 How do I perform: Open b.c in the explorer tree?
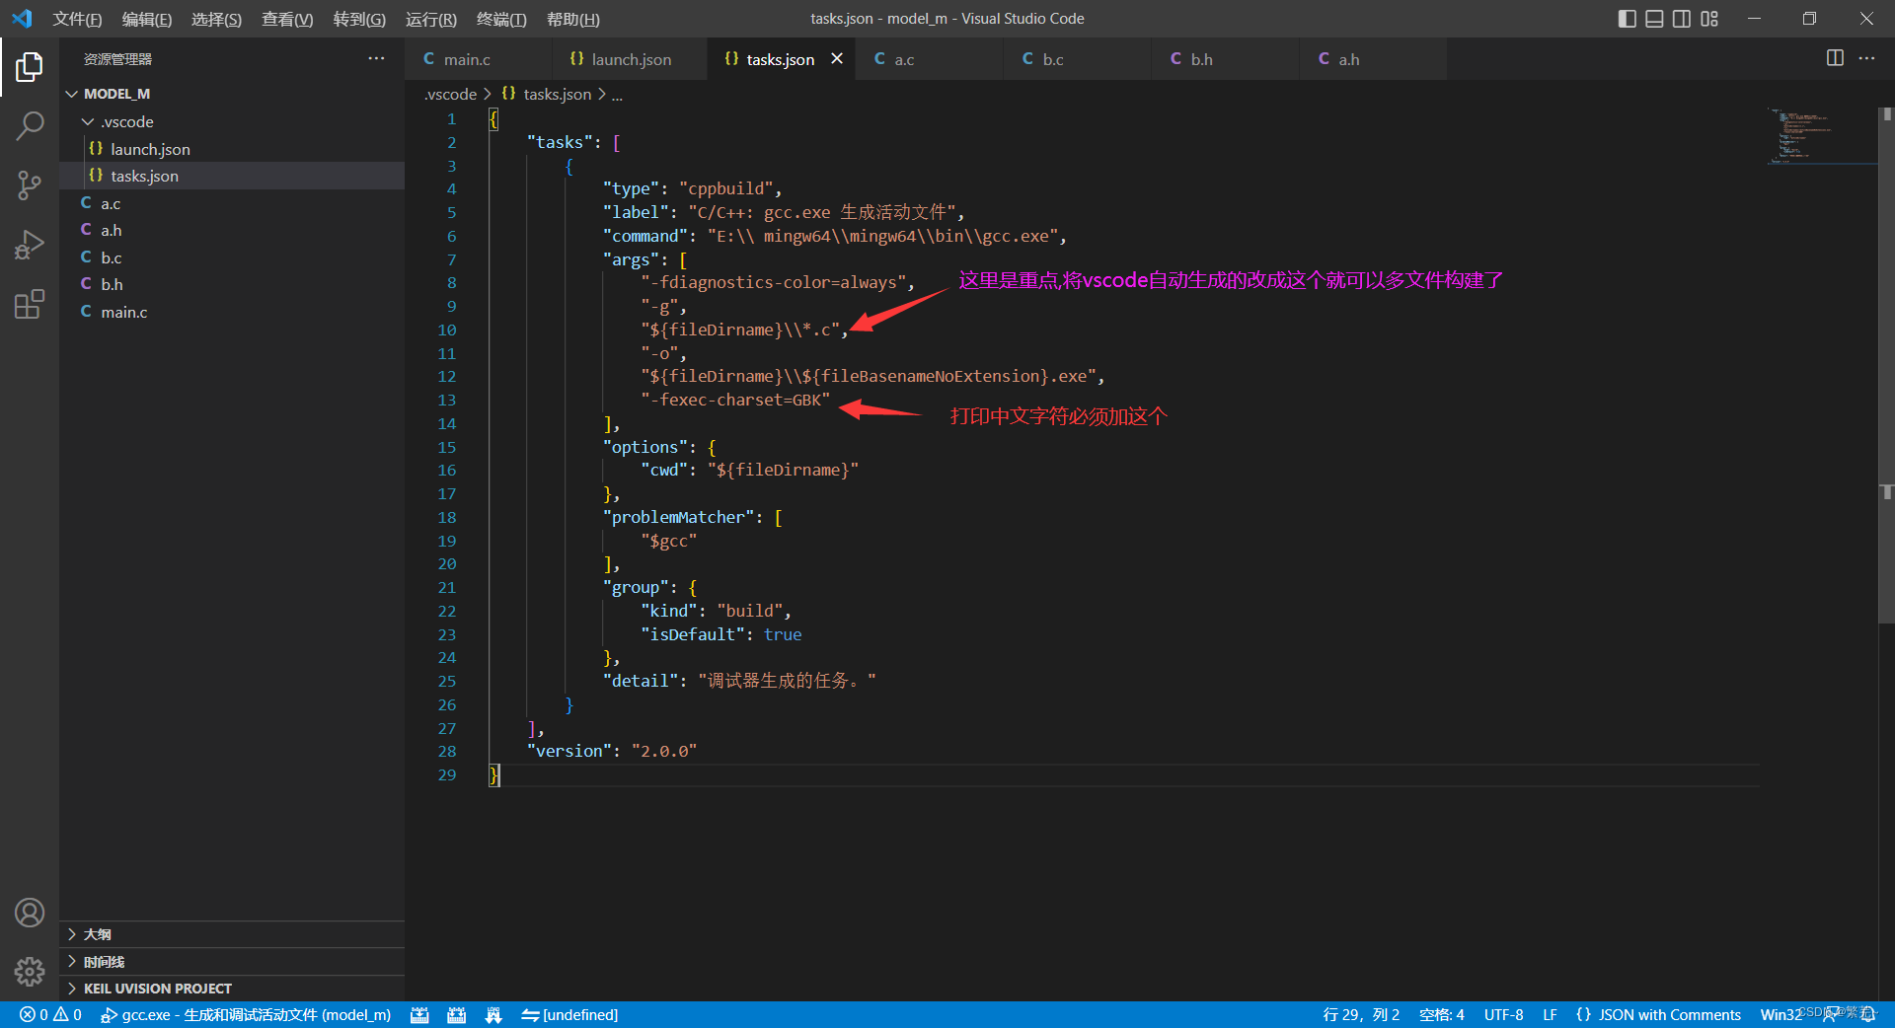(232, 257)
